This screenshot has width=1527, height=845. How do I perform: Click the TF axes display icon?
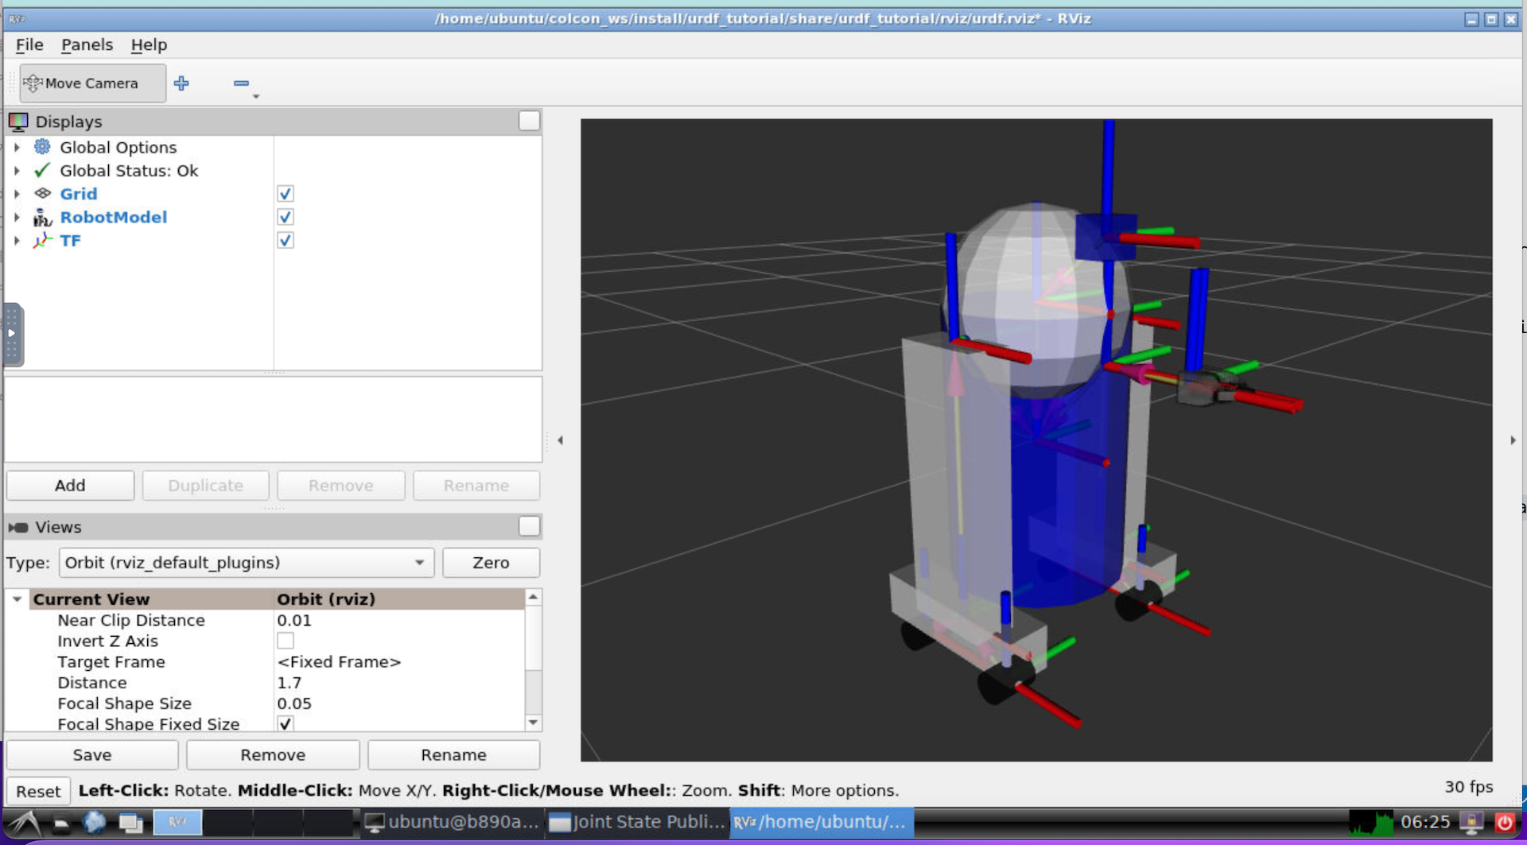[42, 240]
